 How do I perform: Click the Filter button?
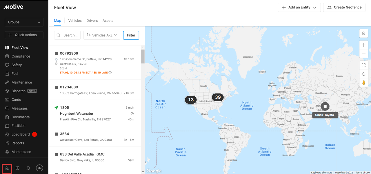tap(131, 35)
